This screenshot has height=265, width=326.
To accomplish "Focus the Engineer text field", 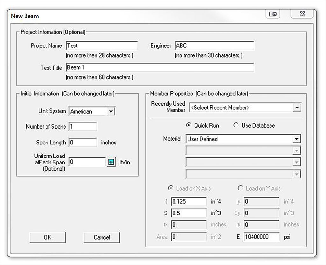I will 214,45.
